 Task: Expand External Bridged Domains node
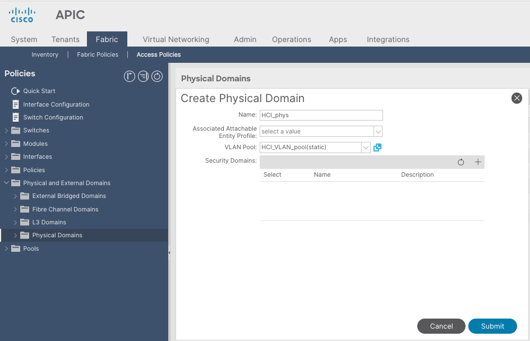(x=15, y=196)
